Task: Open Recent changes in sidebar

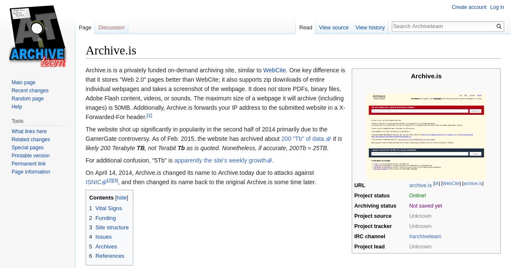Action: coord(30,91)
